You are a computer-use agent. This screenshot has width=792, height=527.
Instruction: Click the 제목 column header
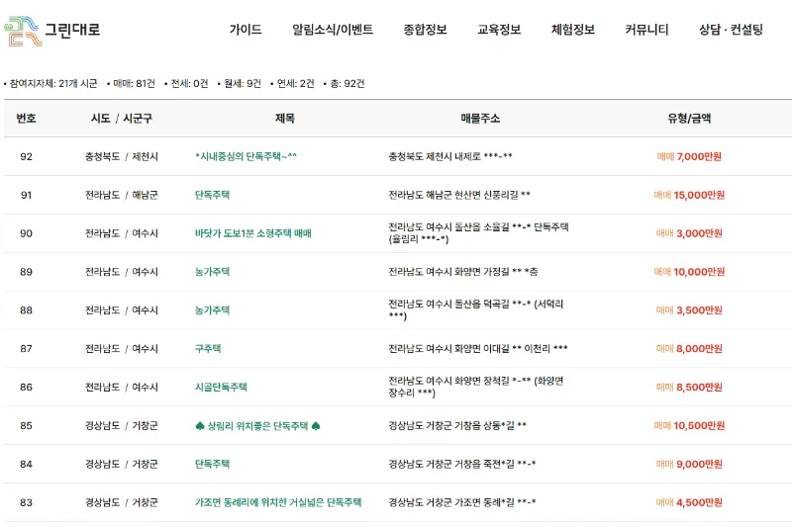[285, 119]
